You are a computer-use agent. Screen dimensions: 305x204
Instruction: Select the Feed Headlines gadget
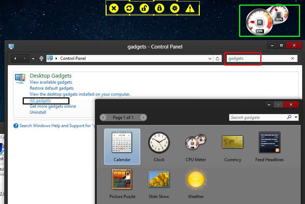click(x=270, y=147)
